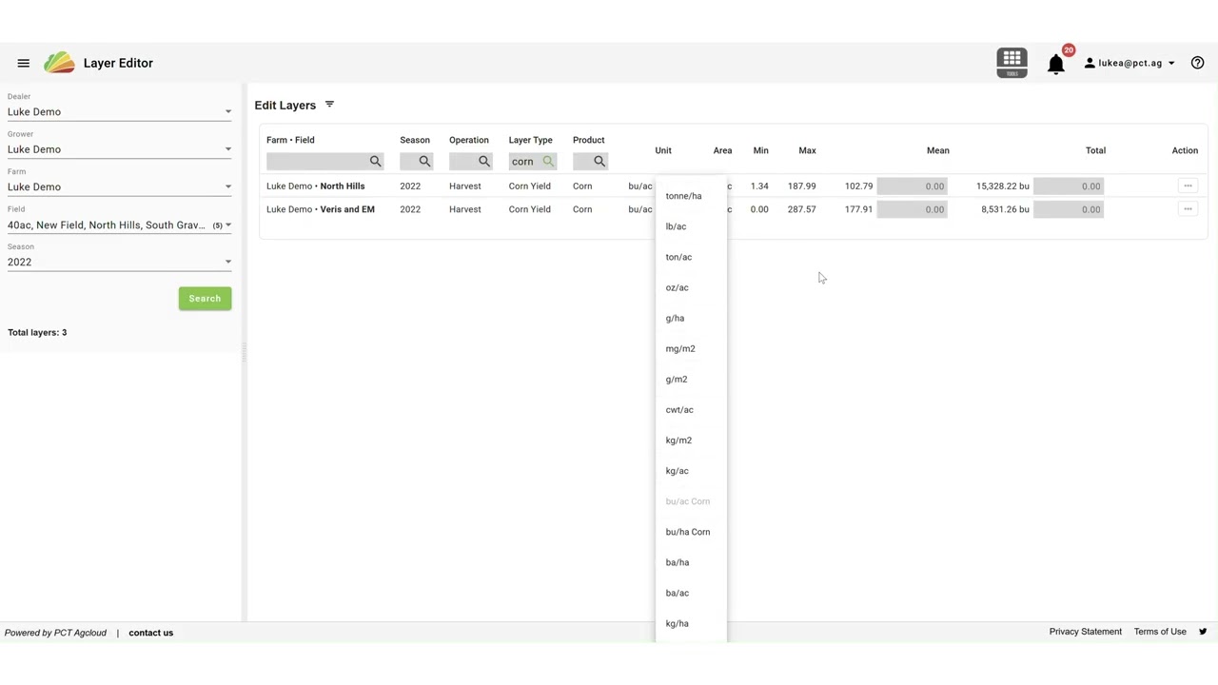
Task: Click Total edit field in Veris and EM row
Action: pyautogui.click(x=1068, y=209)
